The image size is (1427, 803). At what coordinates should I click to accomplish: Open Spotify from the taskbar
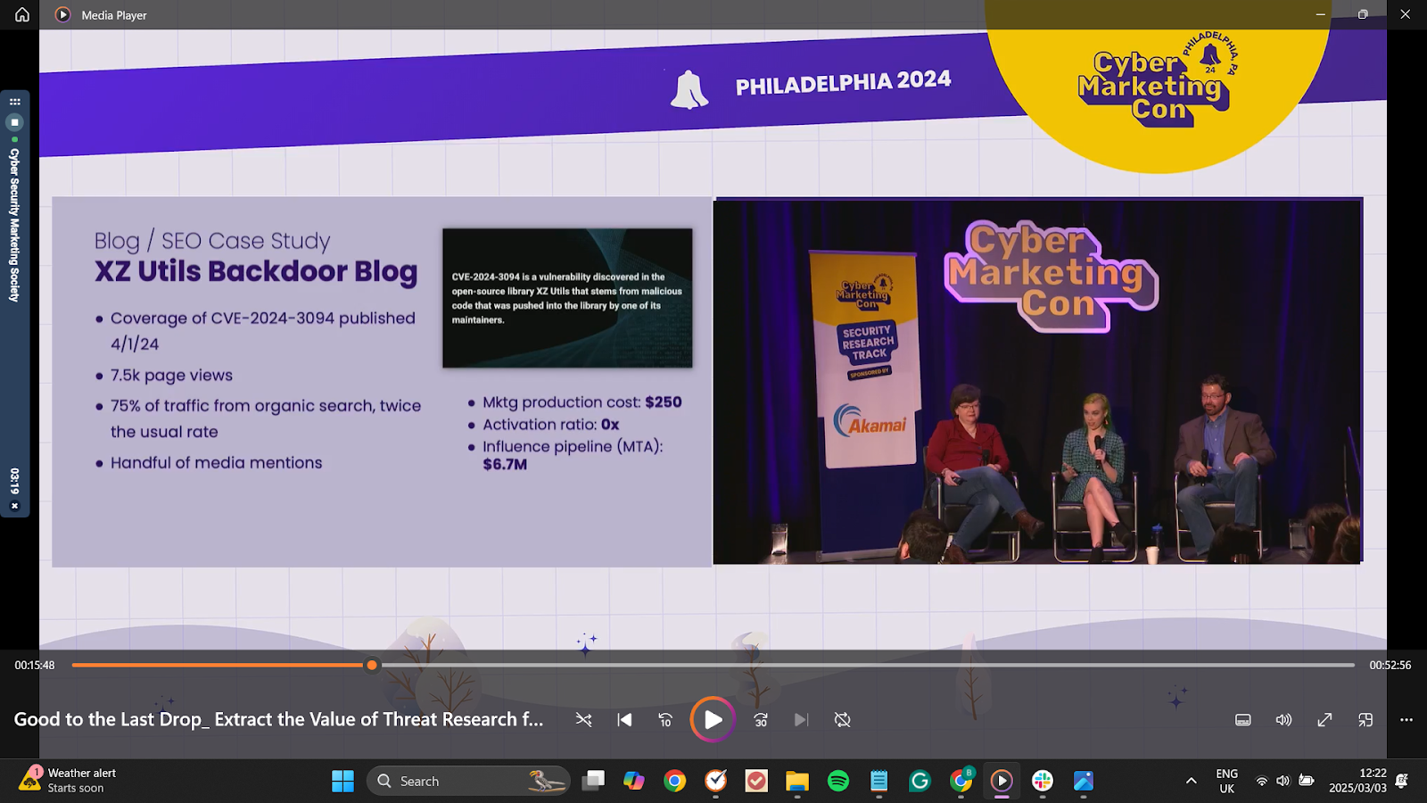pos(838,781)
